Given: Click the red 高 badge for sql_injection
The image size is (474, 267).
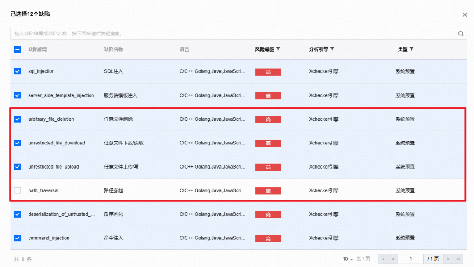Looking at the screenshot, I should point(268,72).
